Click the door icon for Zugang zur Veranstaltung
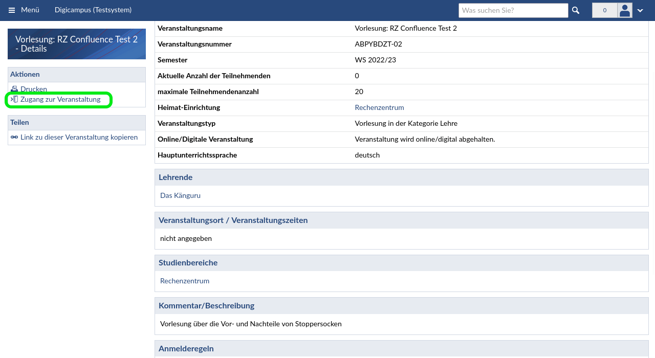 click(14, 99)
